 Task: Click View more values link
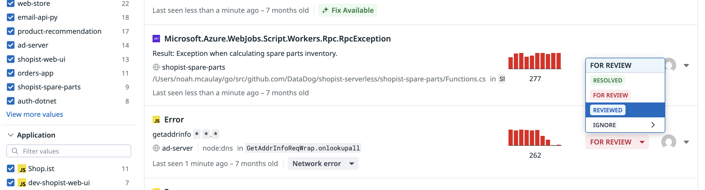pyautogui.click(x=35, y=114)
